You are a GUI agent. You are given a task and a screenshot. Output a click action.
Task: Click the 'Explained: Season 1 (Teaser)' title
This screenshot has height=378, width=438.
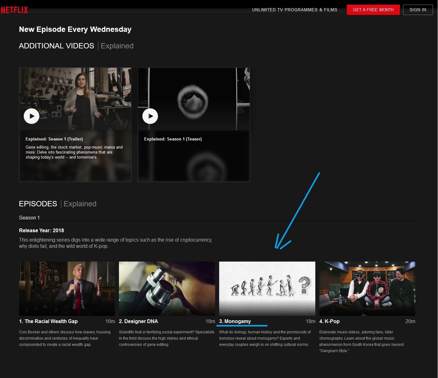coord(173,139)
